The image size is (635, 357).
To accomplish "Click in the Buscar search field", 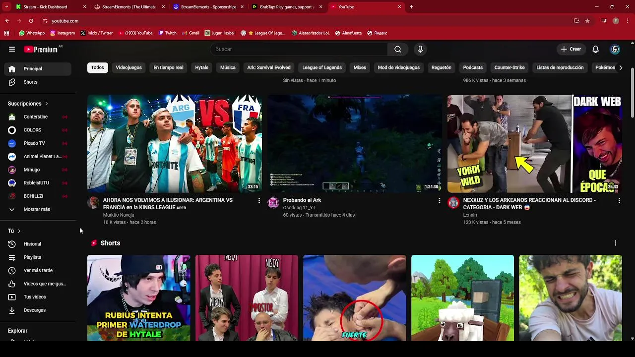I will tap(299, 49).
